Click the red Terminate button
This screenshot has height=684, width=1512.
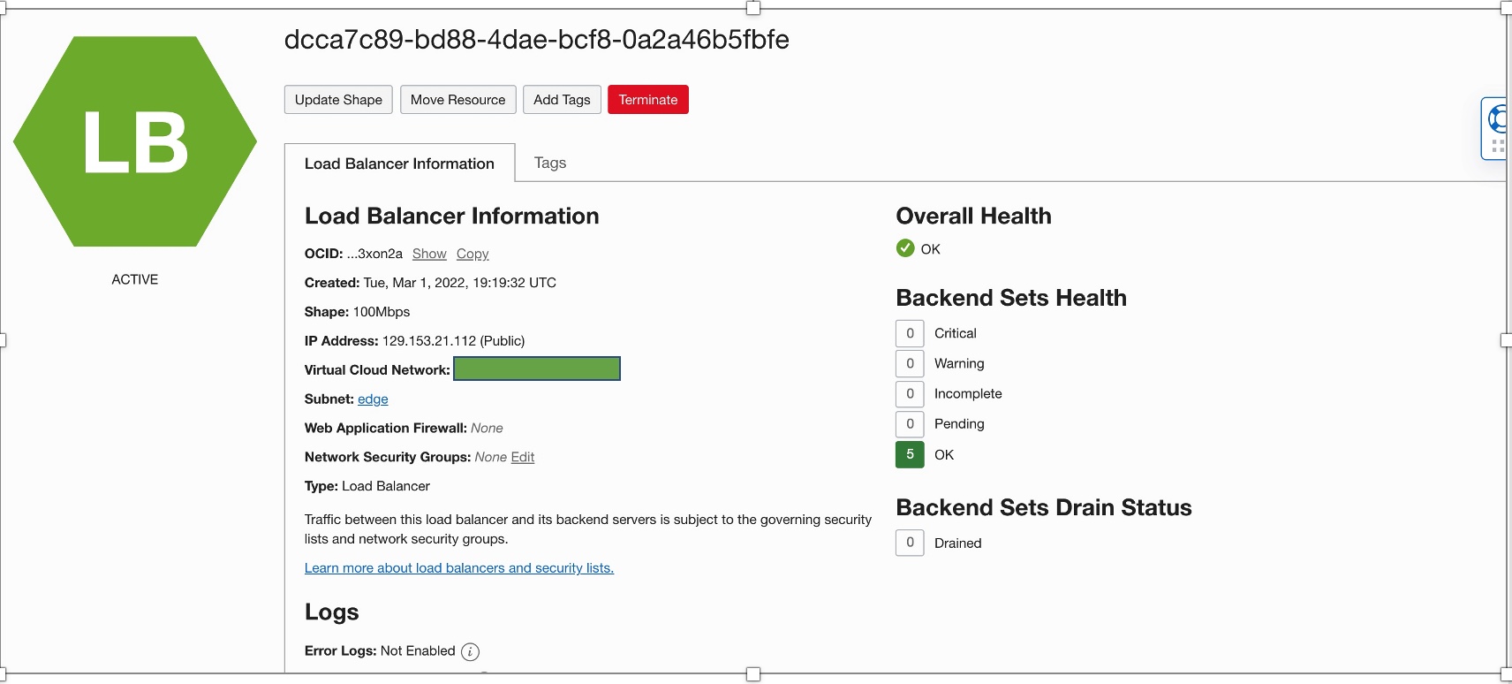pos(648,100)
